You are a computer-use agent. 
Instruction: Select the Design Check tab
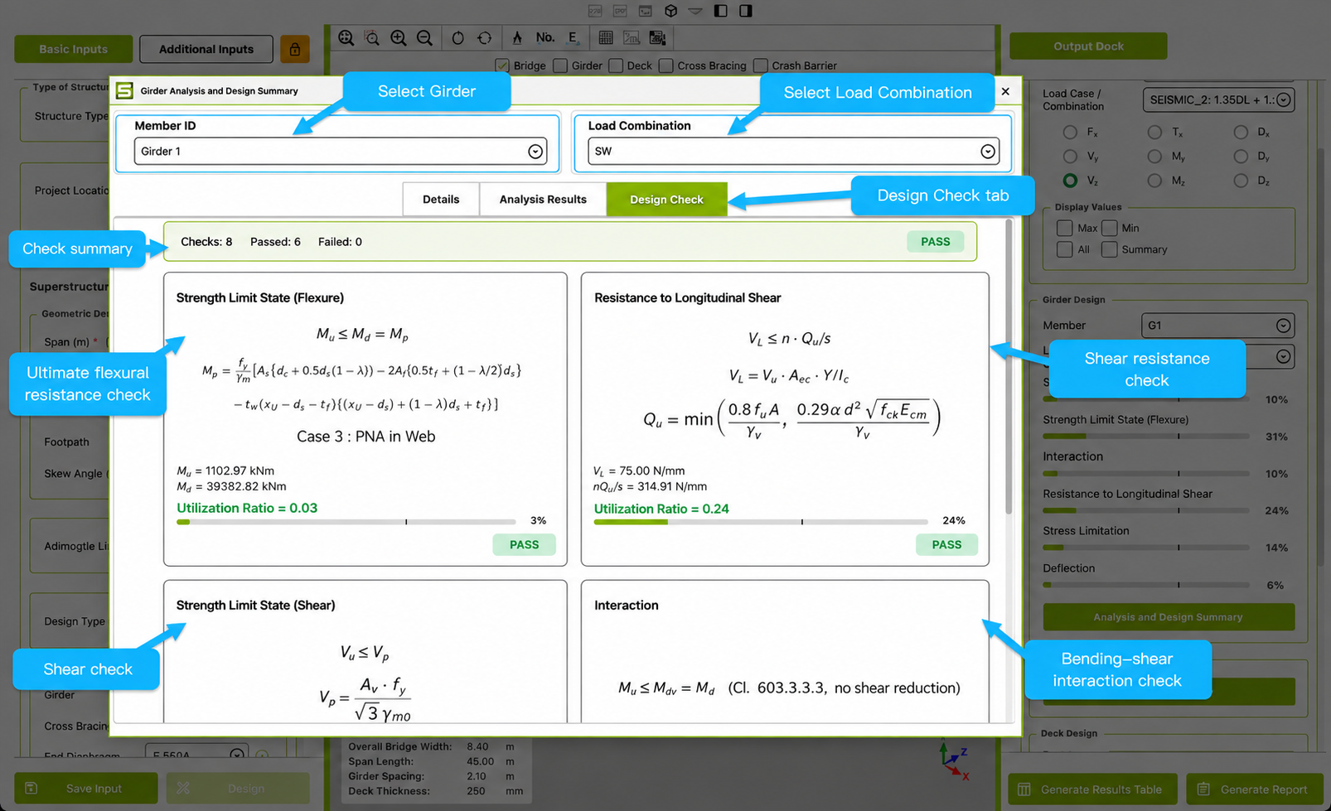pyautogui.click(x=666, y=200)
